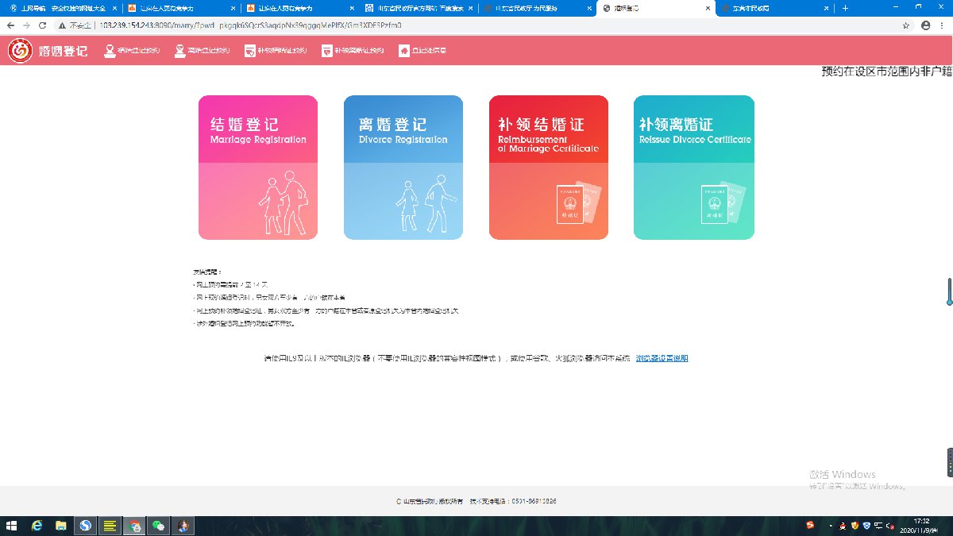Open 补领离婚证 appointment item in header nav
The image size is (953, 536).
[353, 51]
